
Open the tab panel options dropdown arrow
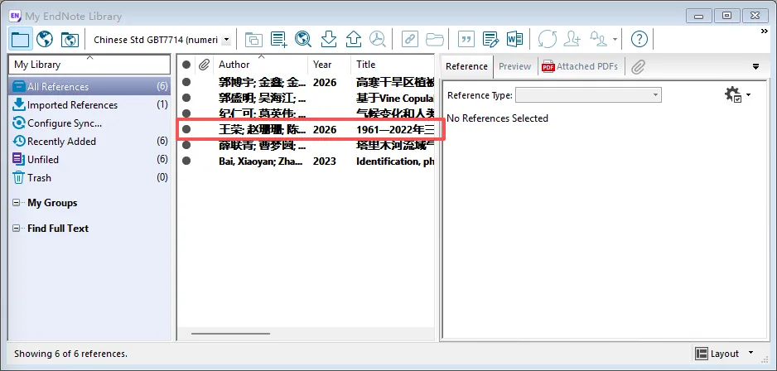[755, 66]
